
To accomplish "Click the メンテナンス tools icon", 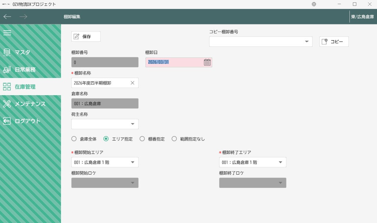I will 7,104.
